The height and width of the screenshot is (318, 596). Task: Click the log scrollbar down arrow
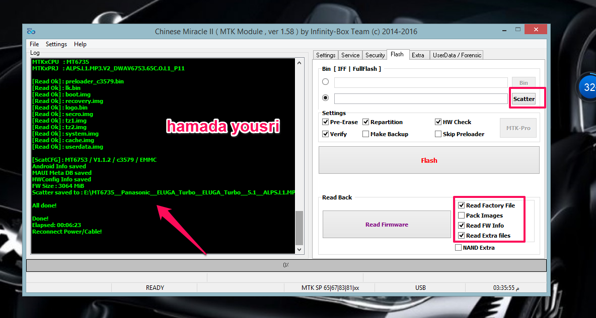pos(300,249)
